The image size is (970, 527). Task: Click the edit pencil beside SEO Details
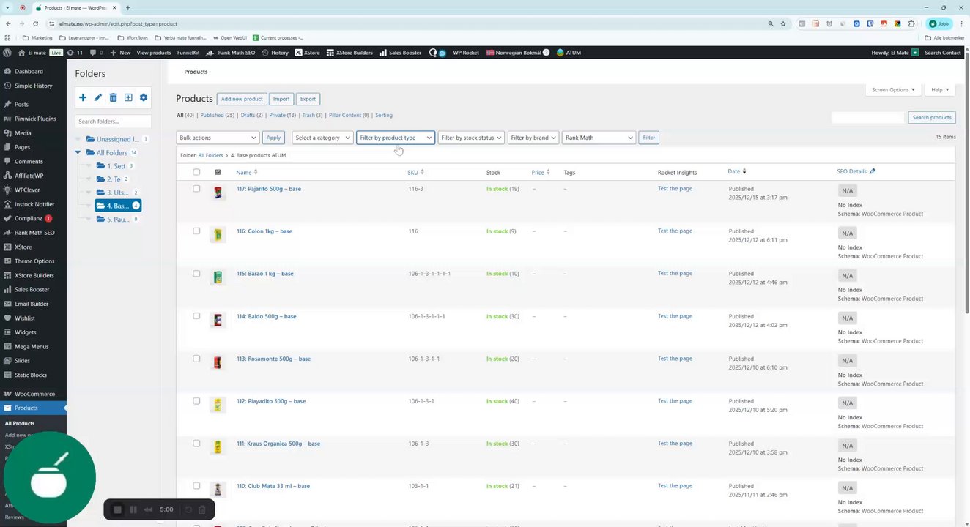(x=872, y=171)
